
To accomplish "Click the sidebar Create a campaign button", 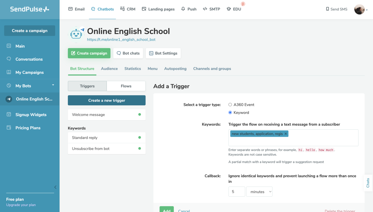I will (x=30, y=31).
